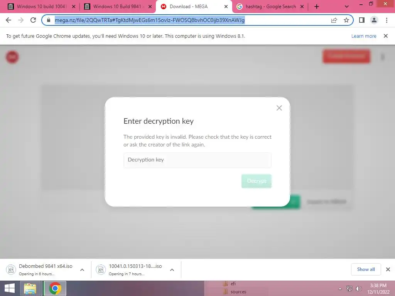Expand options for Debombed 9841 x64.iso

click(82, 270)
